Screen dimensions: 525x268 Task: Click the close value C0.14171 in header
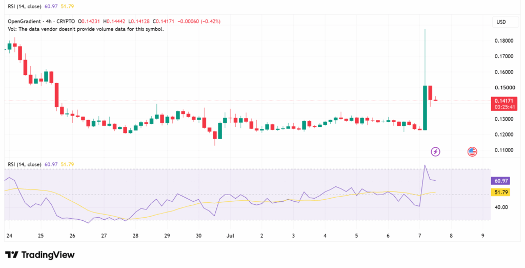click(165, 22)
